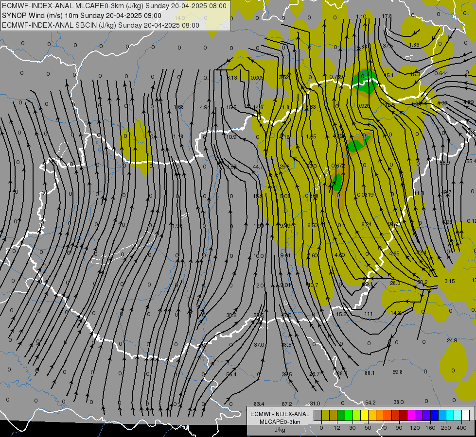Click the legend tick label 120
Screen dimensions: 476x437
tap(415, 428)
